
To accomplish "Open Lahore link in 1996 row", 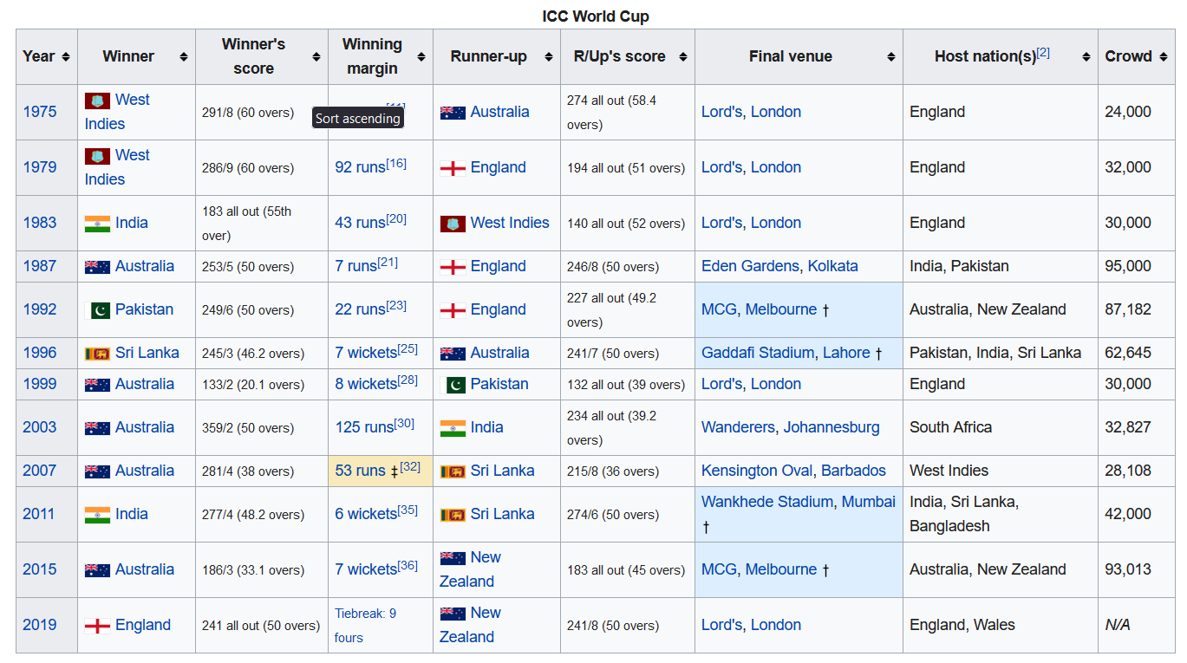I will [x=846, y=353].
